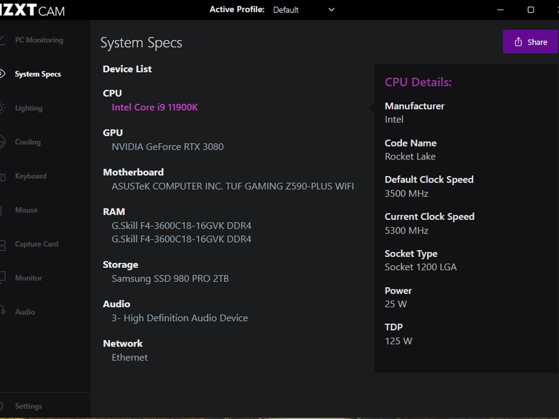This screenshot has width=559, height=419.
Task: Click the 125 W TDP value
Action: coord(399,341)
